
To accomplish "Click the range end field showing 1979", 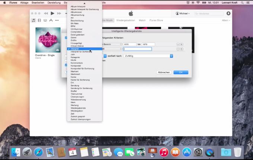I will tap(148, 44).
